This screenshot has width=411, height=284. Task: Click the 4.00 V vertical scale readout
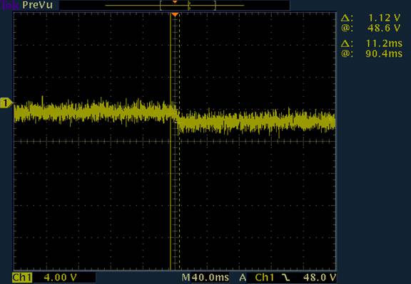(60, 278)
